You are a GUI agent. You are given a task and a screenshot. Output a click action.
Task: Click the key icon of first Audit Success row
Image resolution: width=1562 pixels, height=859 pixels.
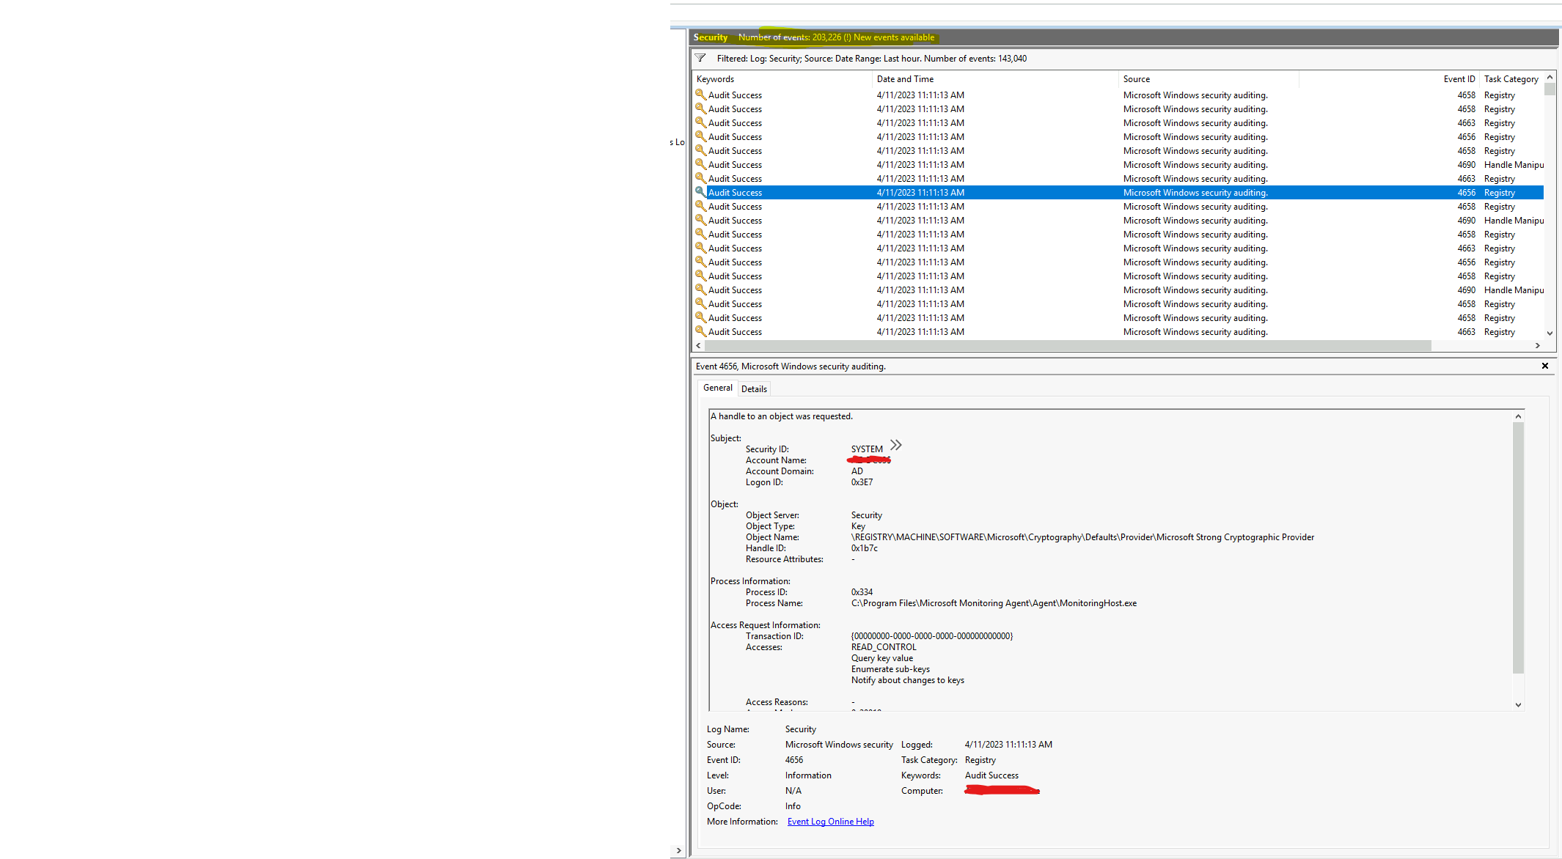700,95
